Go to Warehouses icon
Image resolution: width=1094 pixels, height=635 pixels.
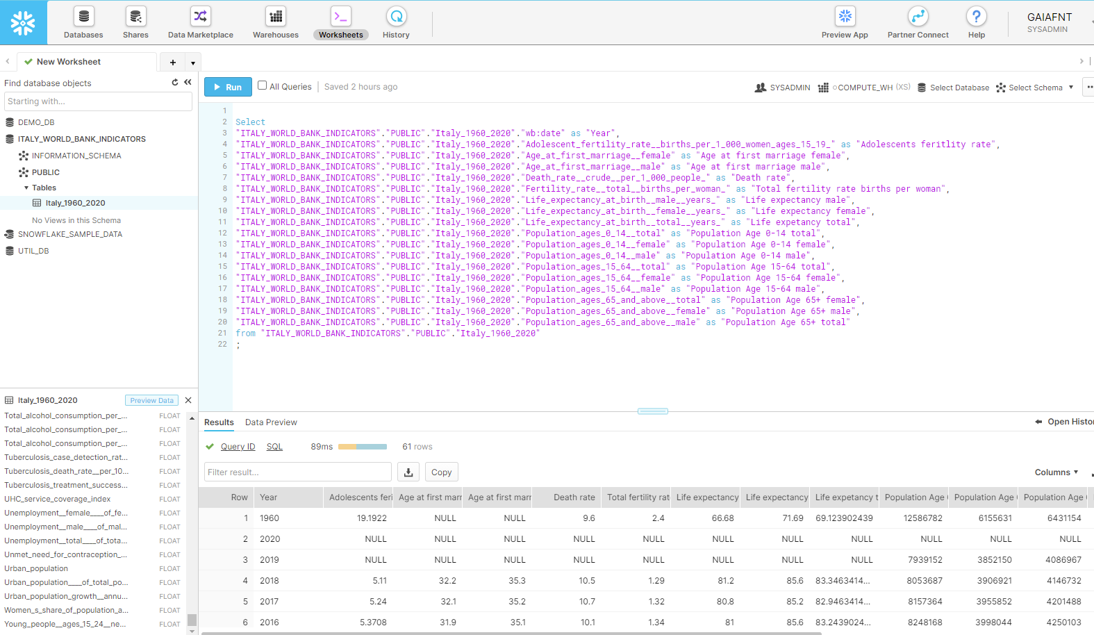click(276, 16)
